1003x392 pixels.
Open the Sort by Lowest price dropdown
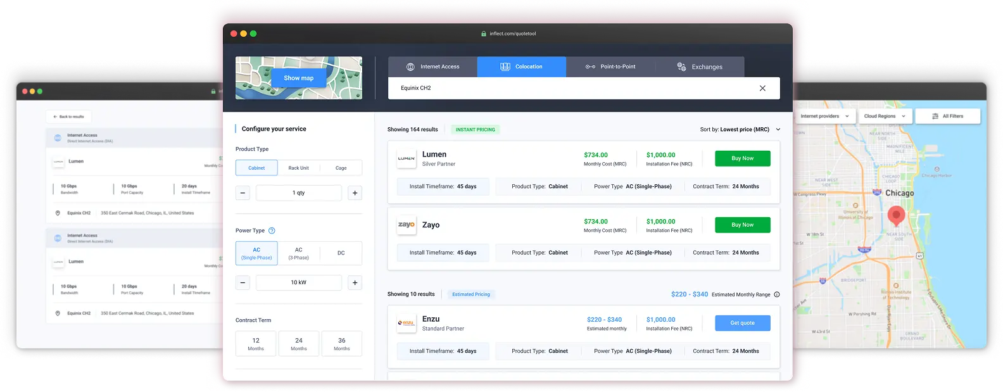point(740,129)
